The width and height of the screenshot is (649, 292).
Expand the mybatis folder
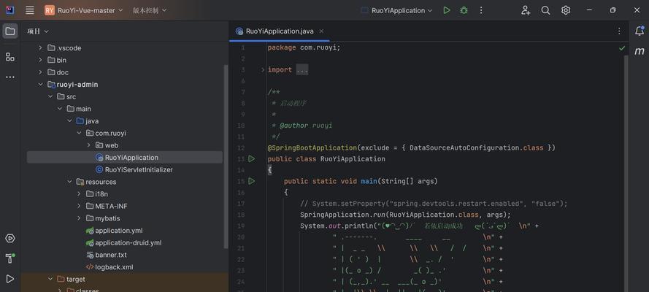(79, 218)
